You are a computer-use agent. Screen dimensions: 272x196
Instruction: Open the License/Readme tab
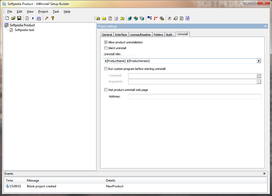point(140,35)
